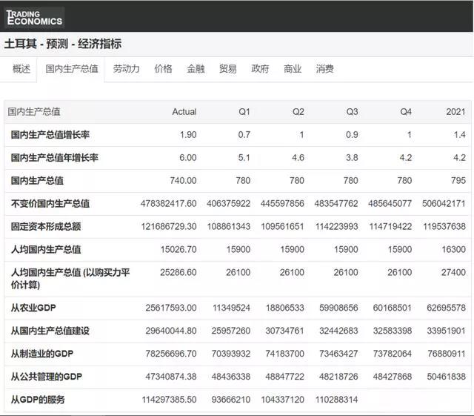The image size is (474, 416).
Task: Select the value 740.00
Action: (183, 180)
